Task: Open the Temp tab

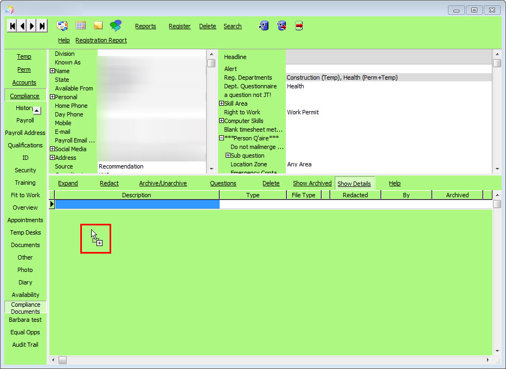Action: [24, 56]
